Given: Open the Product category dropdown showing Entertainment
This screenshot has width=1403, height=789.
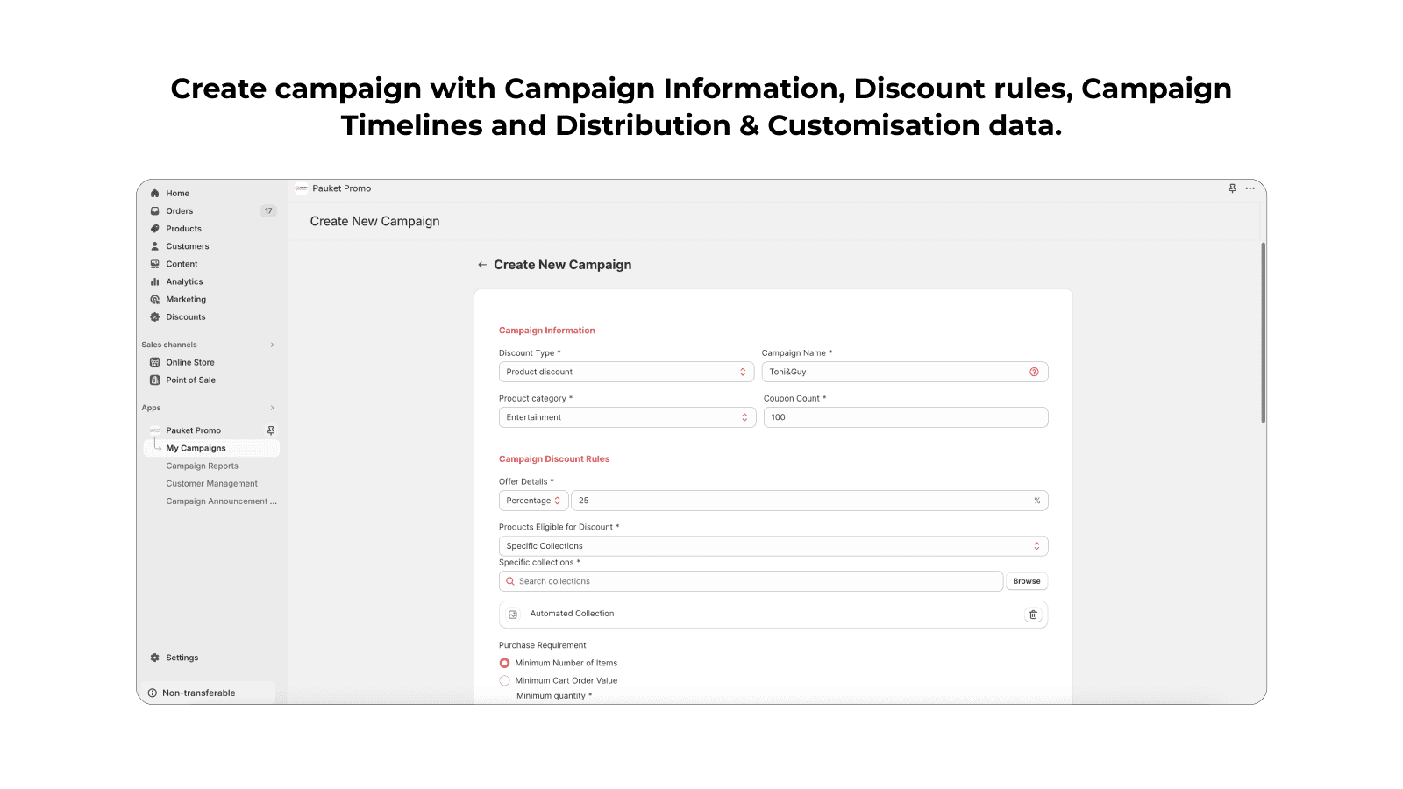Looking at the screenshot, I should point(627,417).
